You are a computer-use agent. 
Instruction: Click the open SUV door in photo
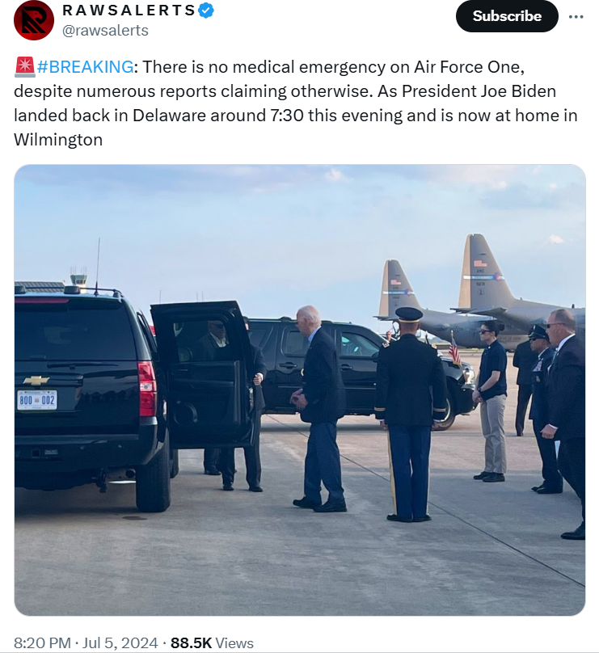pos(203,373)
